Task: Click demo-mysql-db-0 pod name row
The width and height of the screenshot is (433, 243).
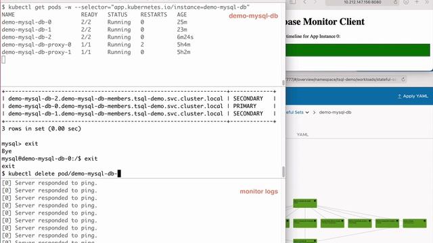Action: pos(26,22)
